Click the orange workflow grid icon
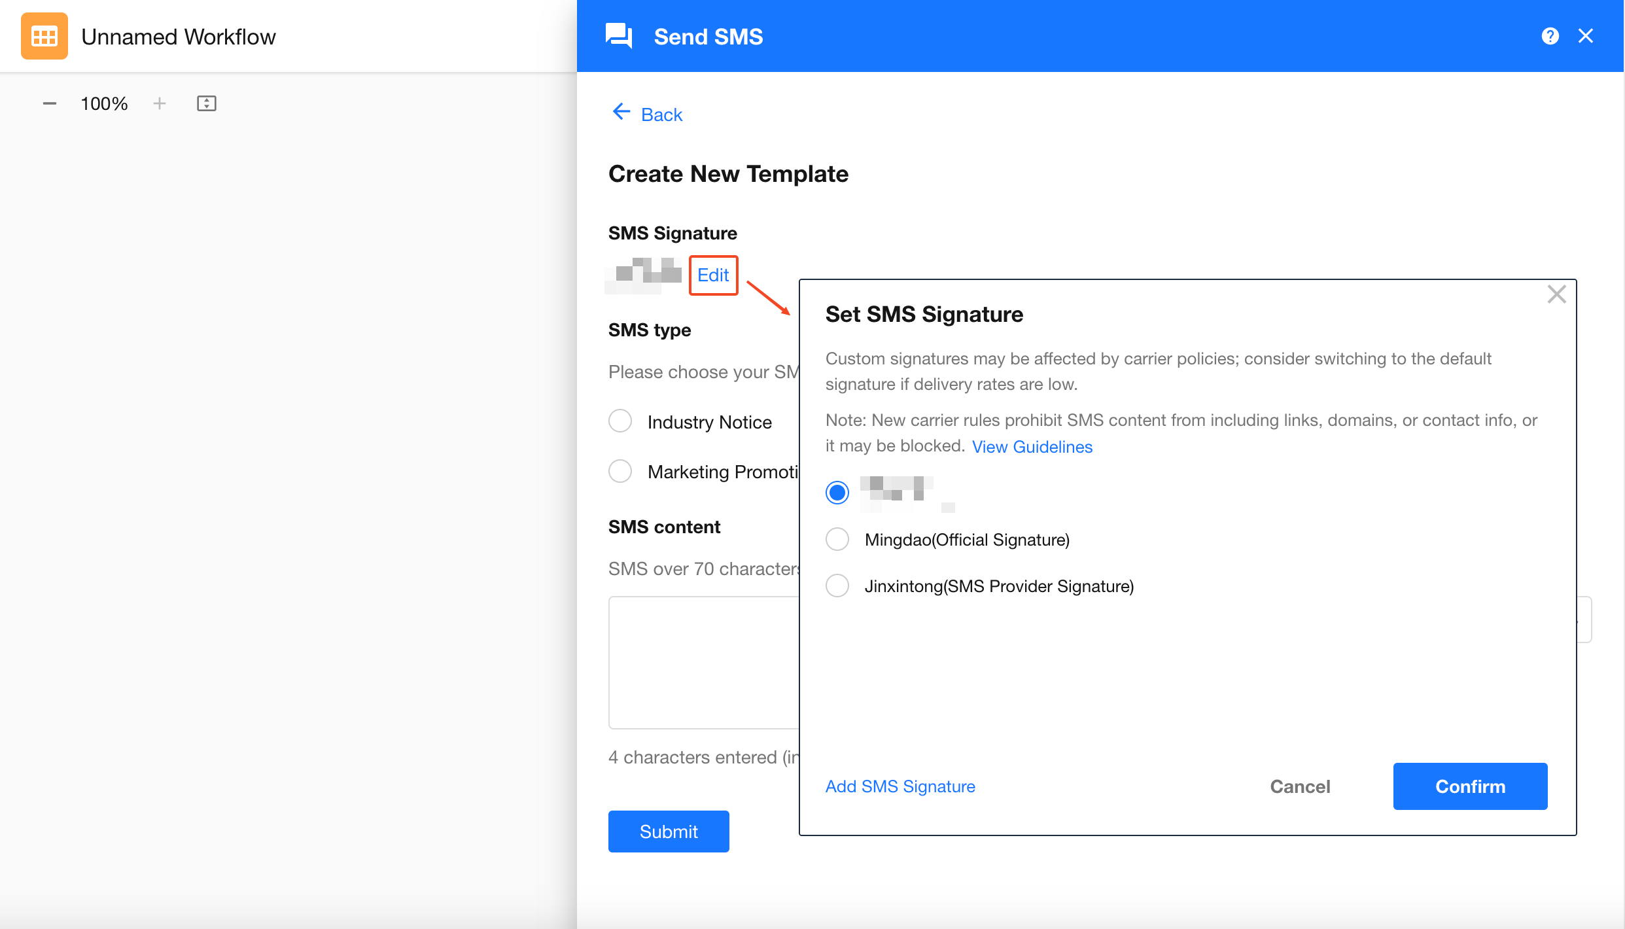 point(44,37)
